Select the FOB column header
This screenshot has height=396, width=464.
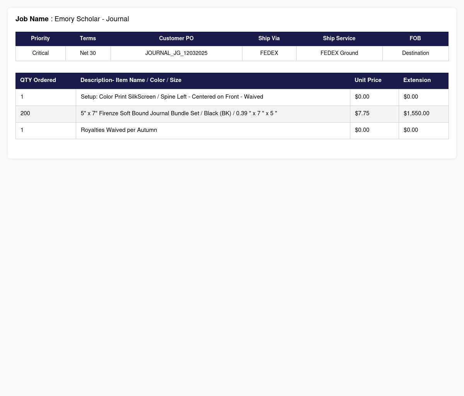[x=415, y=39]
